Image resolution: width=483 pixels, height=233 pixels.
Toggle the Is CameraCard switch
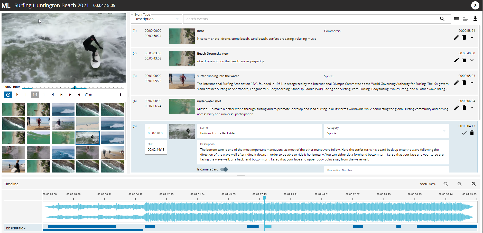[224, 169]
